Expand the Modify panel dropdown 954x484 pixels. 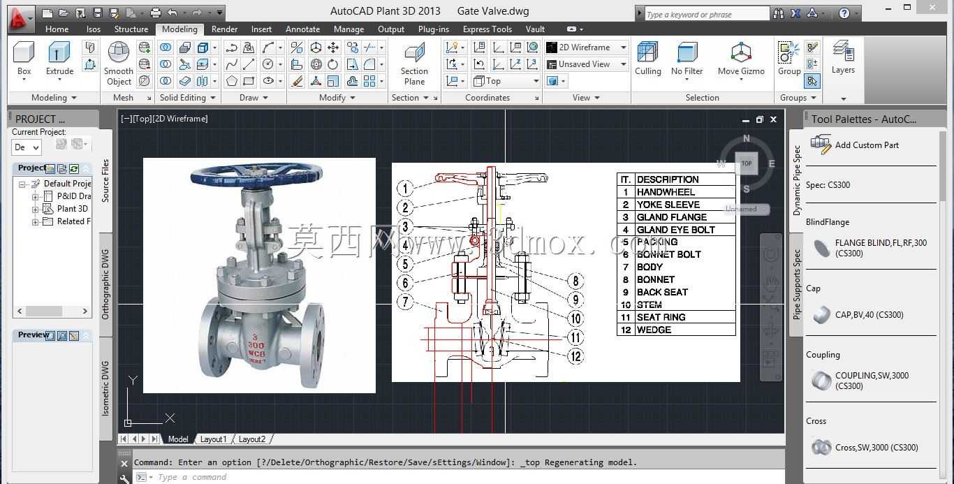pos(337,98)
